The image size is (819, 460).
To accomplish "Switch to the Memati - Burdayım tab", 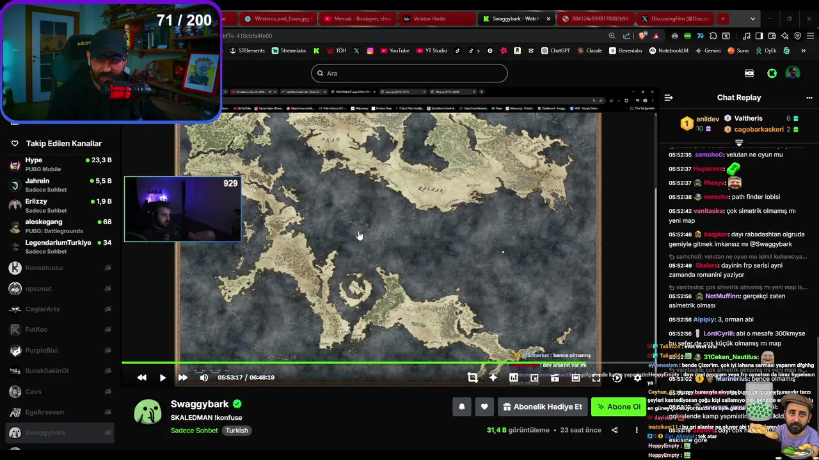I will click(x=357, y=19).
